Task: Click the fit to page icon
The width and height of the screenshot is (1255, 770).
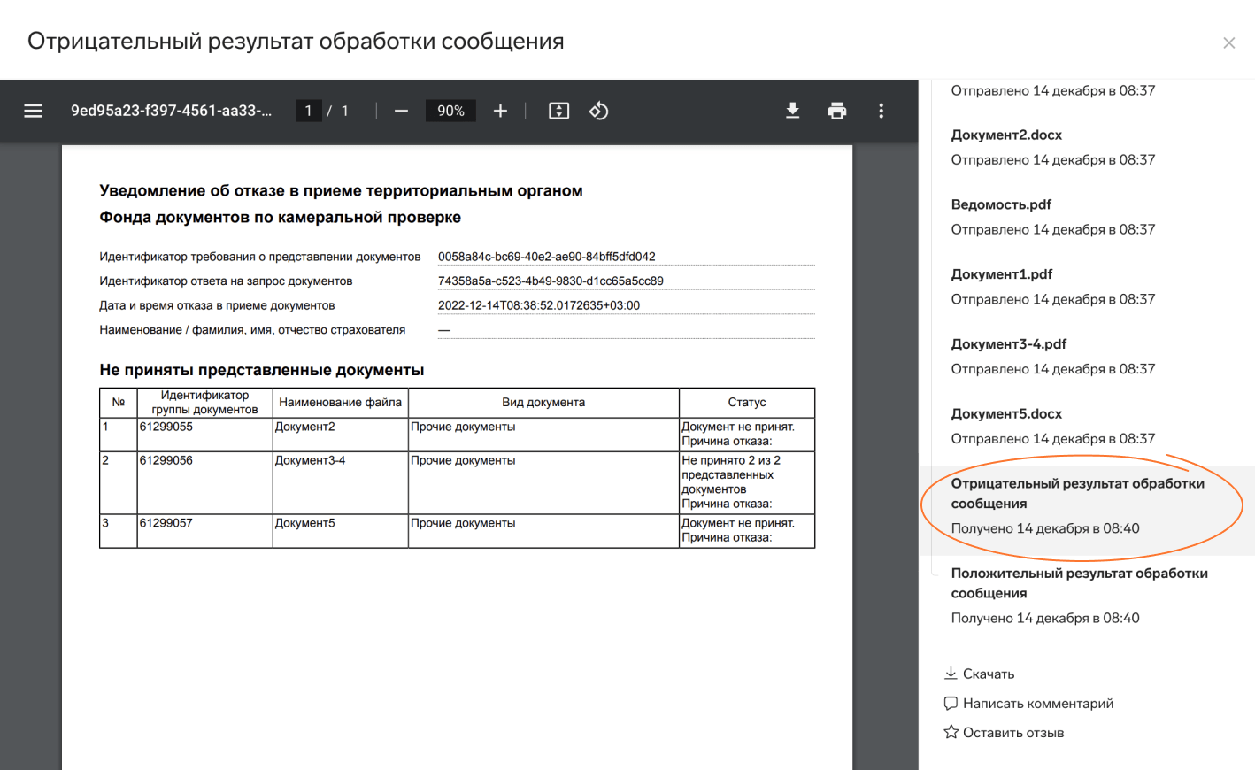Action: click(558, 111)
